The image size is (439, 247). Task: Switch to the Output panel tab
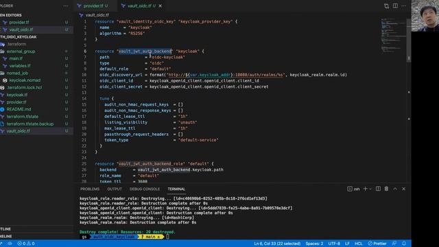(x=115, y=189)
